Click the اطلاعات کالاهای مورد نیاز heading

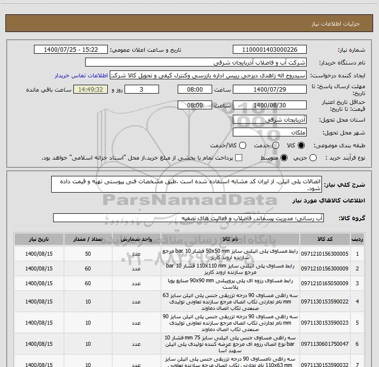[x=328, y=200]
